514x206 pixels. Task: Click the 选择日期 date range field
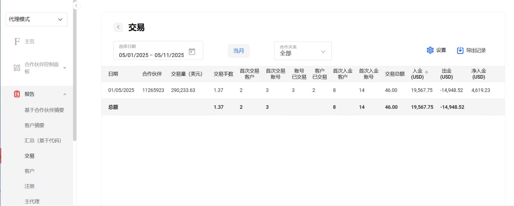[158, 50]
